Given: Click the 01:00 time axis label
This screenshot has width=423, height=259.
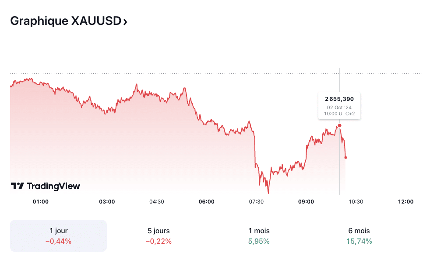Looking at the screenshot, I should coord(41,201).
